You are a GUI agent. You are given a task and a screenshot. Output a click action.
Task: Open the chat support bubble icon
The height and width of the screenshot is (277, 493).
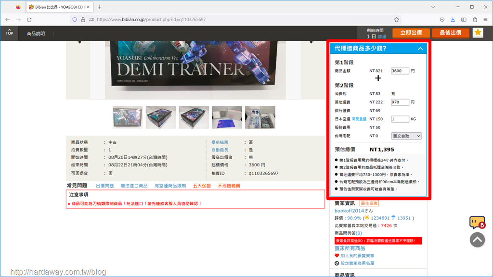(477, 222)
